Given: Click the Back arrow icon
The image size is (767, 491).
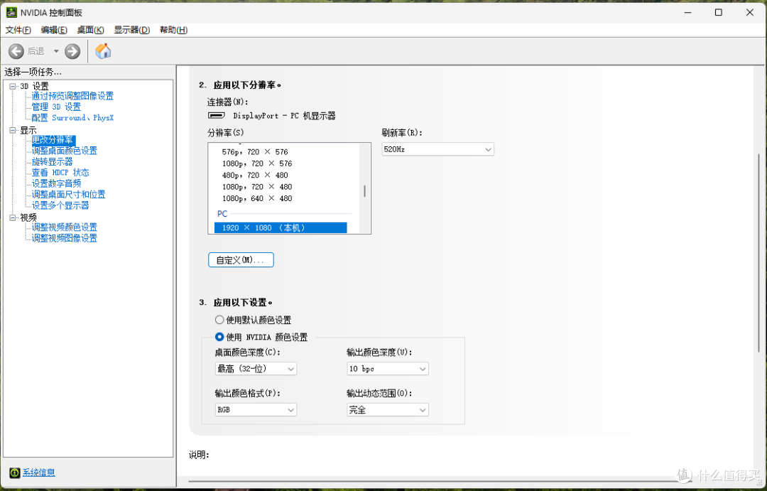Looking at the screenshot, I should pyautogui.click(x=16, y=51).
